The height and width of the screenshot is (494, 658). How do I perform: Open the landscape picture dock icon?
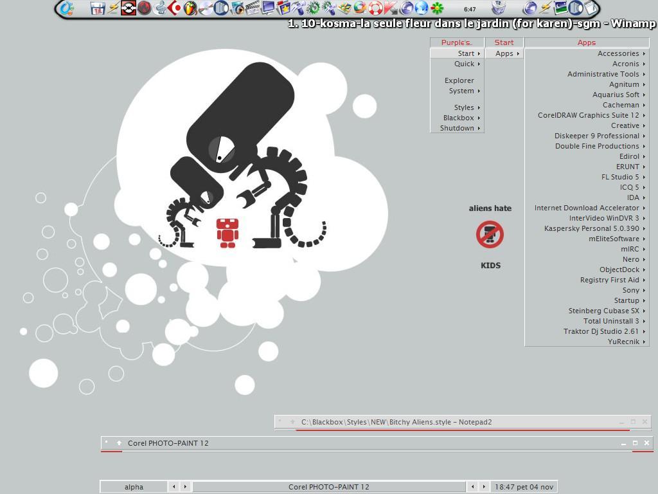561,8
